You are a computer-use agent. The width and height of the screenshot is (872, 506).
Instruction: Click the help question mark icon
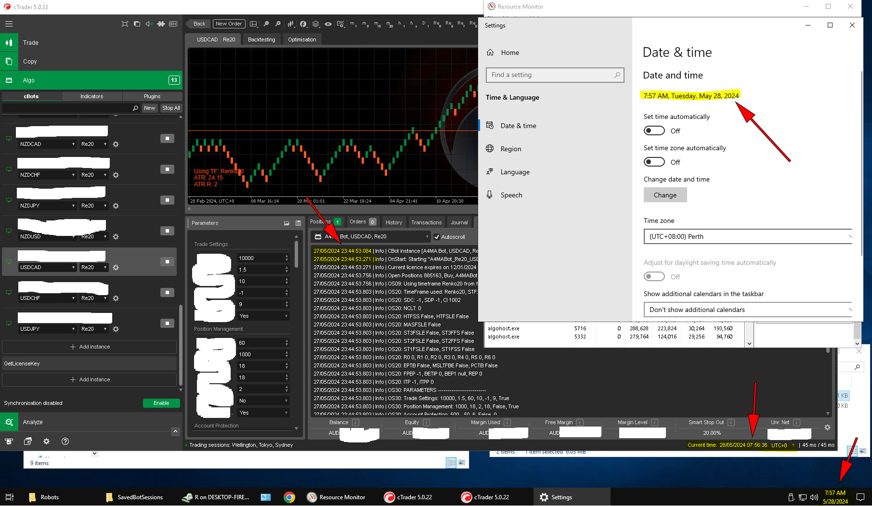65,441
